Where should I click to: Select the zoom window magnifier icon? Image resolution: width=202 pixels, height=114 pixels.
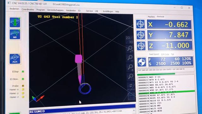[x=131, y=77]
